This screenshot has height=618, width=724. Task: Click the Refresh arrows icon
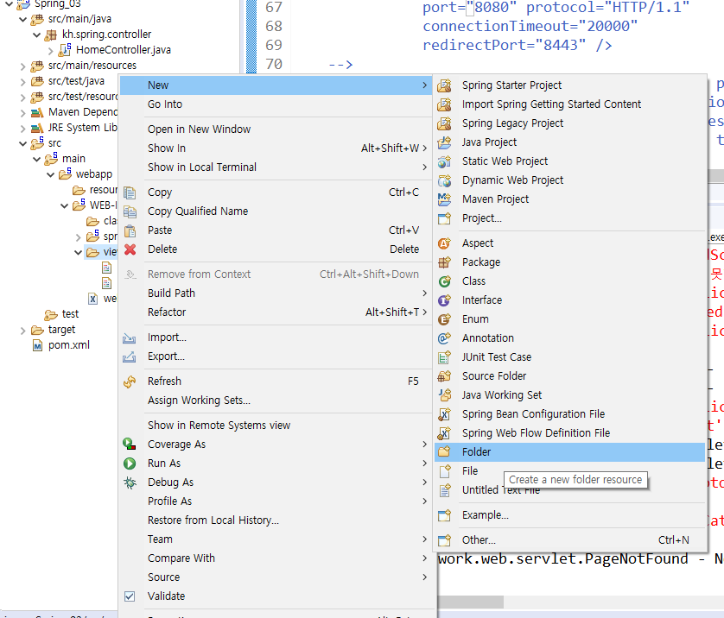[130, 382]
